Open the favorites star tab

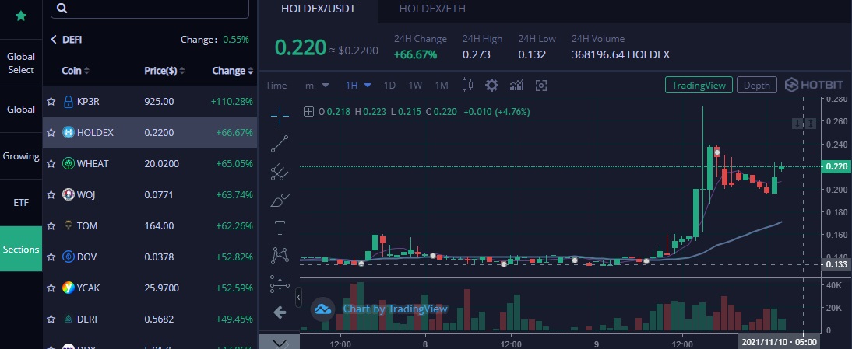pyautogui.click(x=21, y=16)
